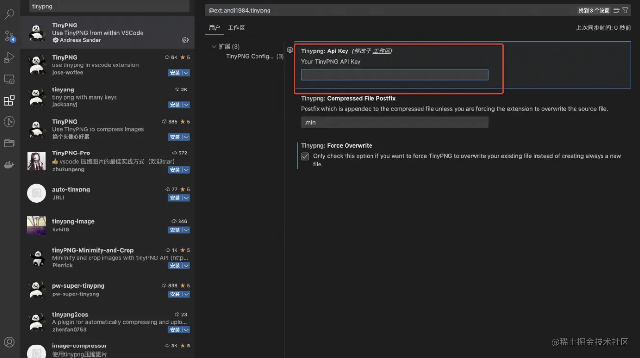The width and height of the screenshot is (640, 358).
Task: Follow the 工作区 link in Api Key setting
Action: click(x=382, y=51)
